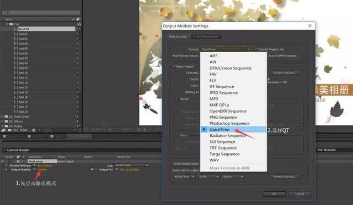Open the Output Module template dropdown arrow

pos(34,170)
